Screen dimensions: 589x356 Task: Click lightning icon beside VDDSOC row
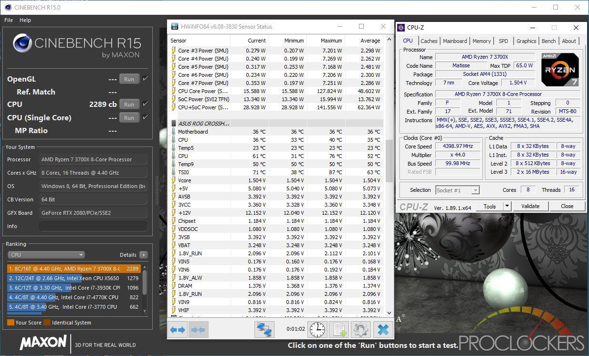(174, 229)
